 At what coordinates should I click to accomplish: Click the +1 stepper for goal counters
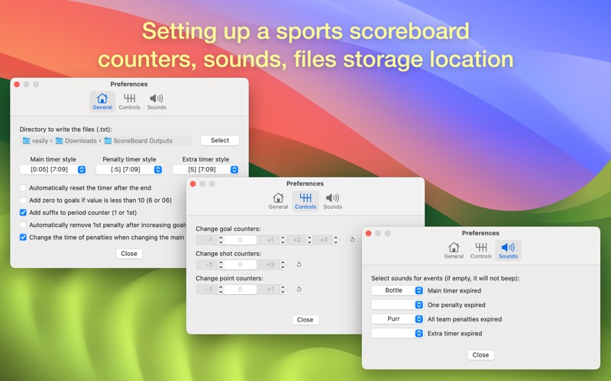point(283,240)
